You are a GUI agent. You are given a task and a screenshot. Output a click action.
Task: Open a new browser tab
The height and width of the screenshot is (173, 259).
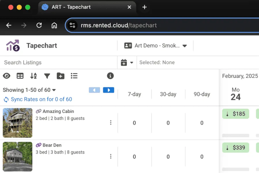[144, 7]
